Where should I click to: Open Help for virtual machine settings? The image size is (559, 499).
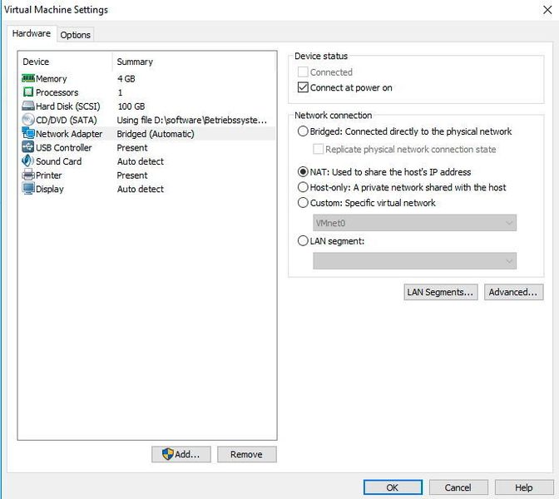pyautogui.click(x=524, y=487)
